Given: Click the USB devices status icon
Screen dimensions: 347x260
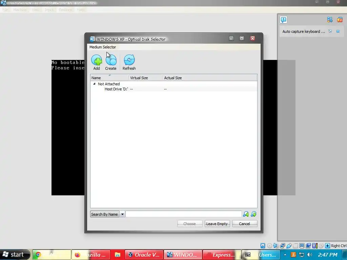Looking at the screenshot, I should pos(289,246).
